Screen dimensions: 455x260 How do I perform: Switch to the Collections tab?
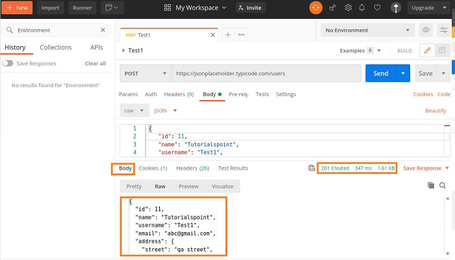(56, 47)
